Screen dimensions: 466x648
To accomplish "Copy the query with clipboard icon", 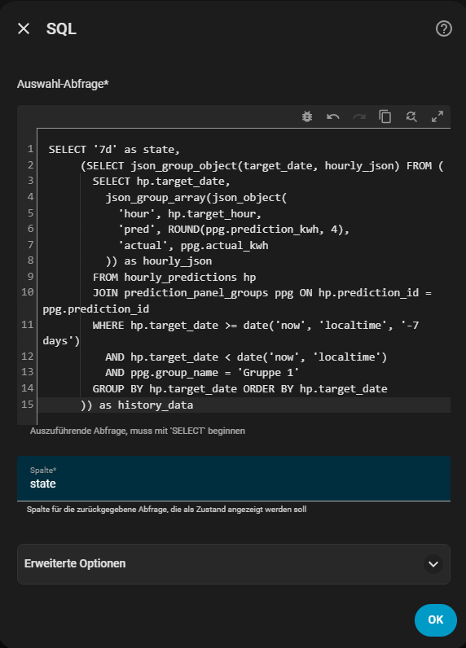I will point(385,116).
